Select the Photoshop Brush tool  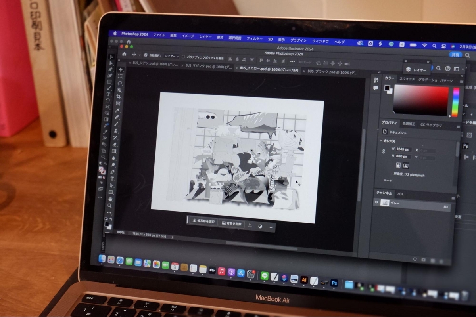(x=116, y=124)
